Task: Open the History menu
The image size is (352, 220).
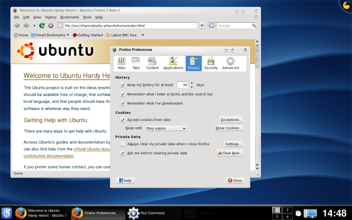Action: [x=51, y=17]
